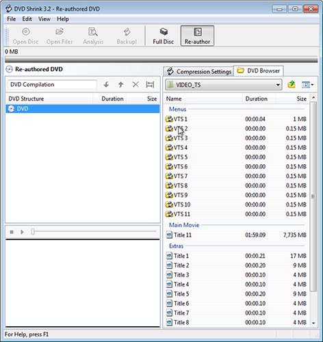
Task: Click the delete X icon beside DVD Compilation
Action: click(135, 85)
